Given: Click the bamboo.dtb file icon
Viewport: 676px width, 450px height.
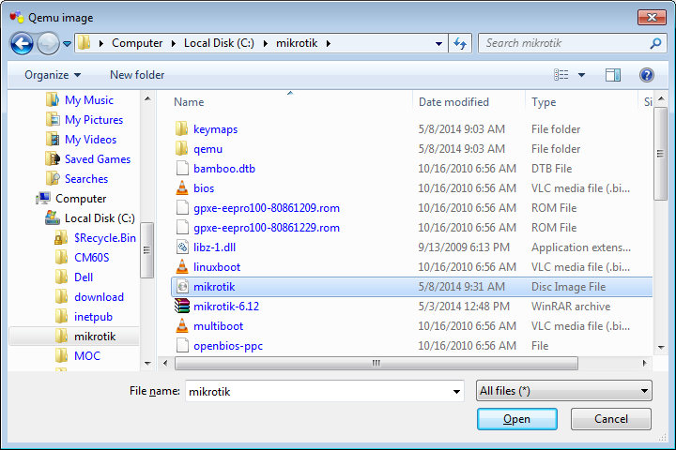Looking at the screenshot, I should pos(182,169).
